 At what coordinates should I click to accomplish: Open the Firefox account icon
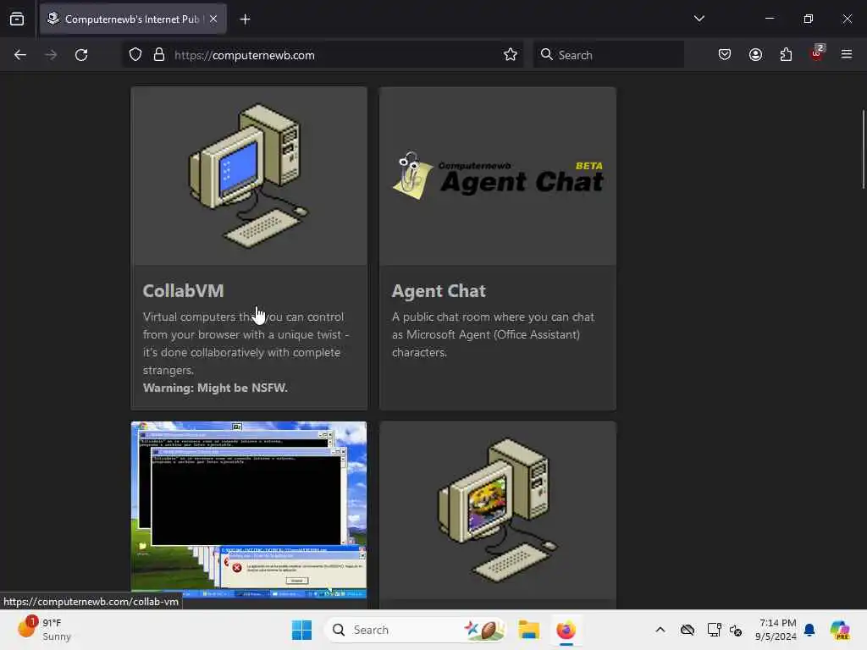pos(755,55)
